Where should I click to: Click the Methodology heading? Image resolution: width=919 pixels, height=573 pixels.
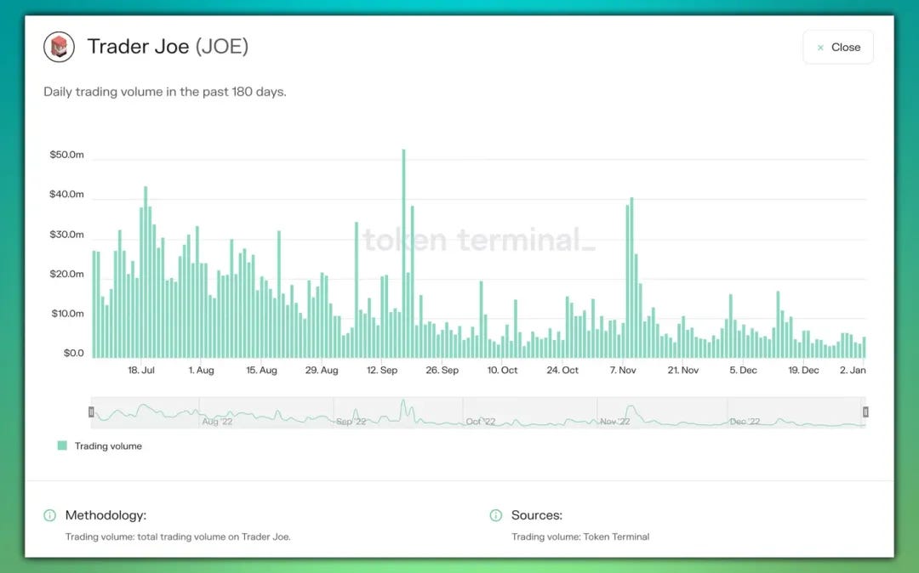pos(106,515)
